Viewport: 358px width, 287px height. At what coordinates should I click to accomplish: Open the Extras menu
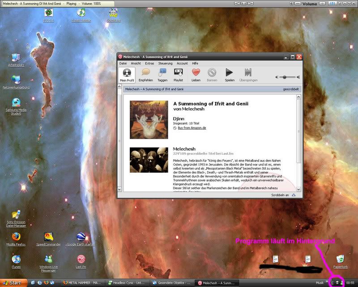(149, 63)
